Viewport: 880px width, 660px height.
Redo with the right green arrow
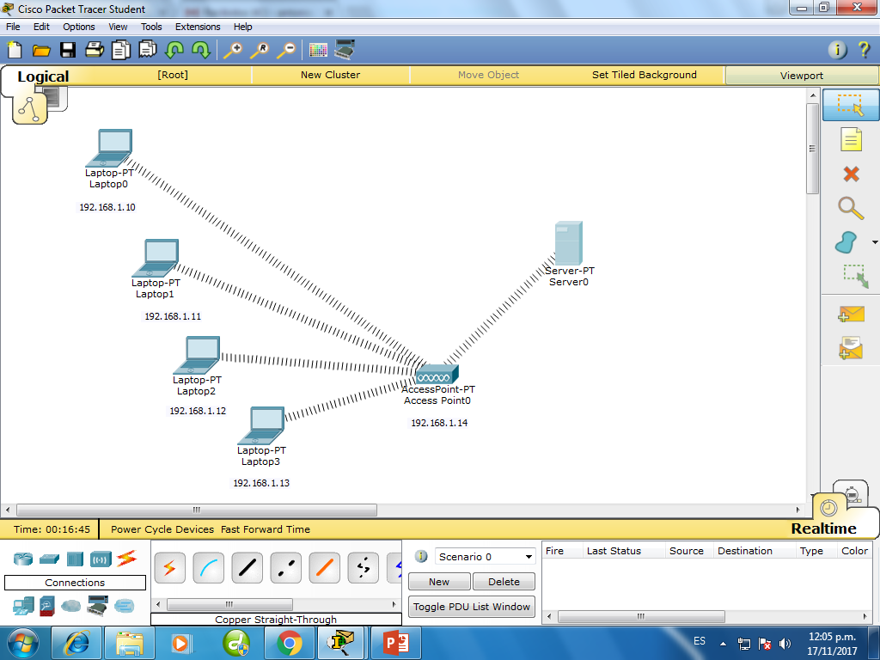coord(201,50)
